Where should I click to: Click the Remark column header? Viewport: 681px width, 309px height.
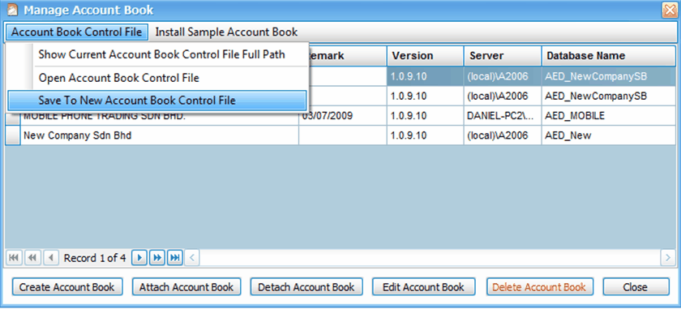click(x=348, y=56)
